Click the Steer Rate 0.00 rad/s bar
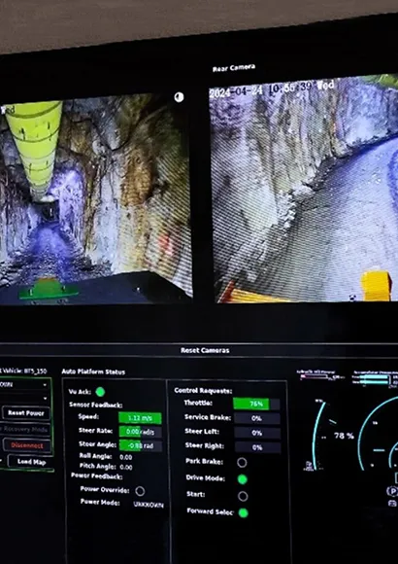Image resolution: width=398 pixels, height=564 pixels. click(141, 432)
